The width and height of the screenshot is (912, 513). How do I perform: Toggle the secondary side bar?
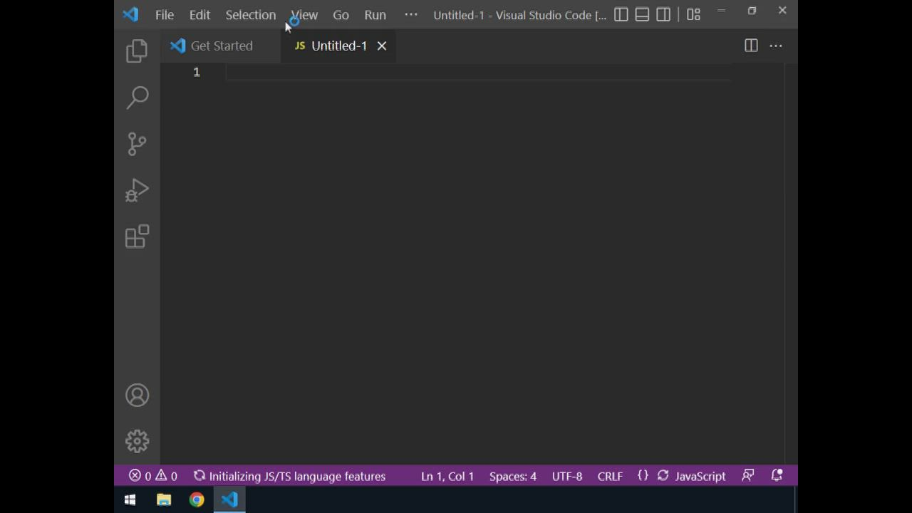coord(663,14)
